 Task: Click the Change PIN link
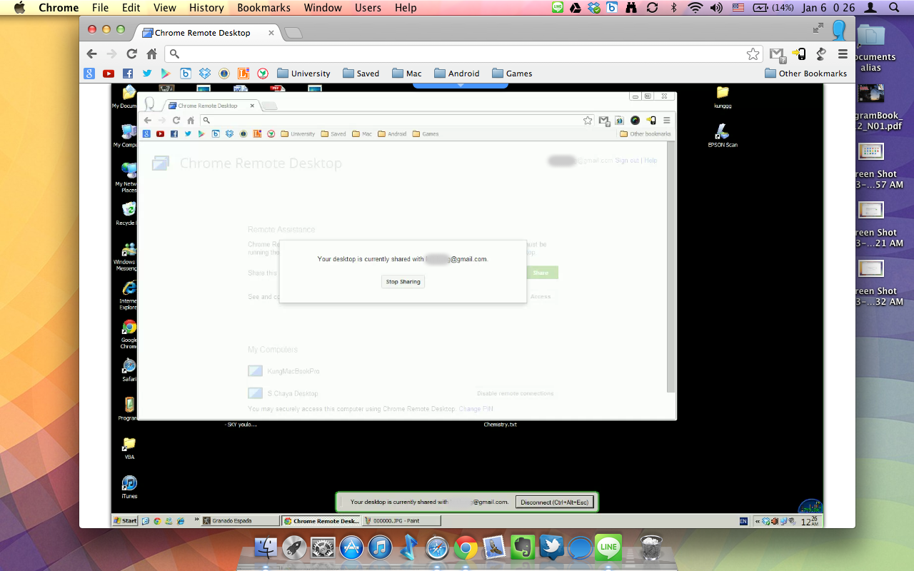click(476, 409)
